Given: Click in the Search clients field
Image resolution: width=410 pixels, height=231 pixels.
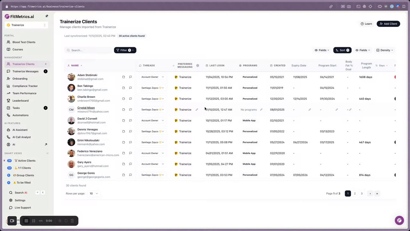Looking at the screenshot, I should 88,50.
